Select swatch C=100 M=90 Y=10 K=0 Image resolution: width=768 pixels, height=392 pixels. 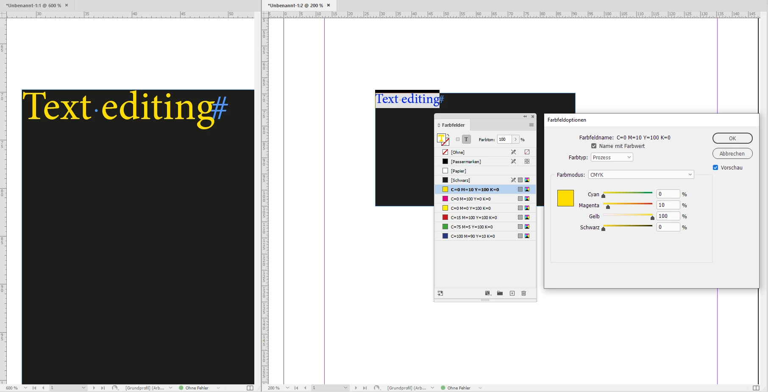[485, 236]
